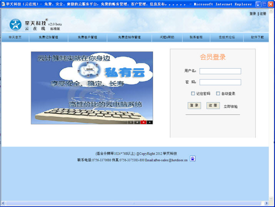The height and width of the screenshot is (207, 275).
Task: Click the IE page icon in title bar
Action: (3, 4)
